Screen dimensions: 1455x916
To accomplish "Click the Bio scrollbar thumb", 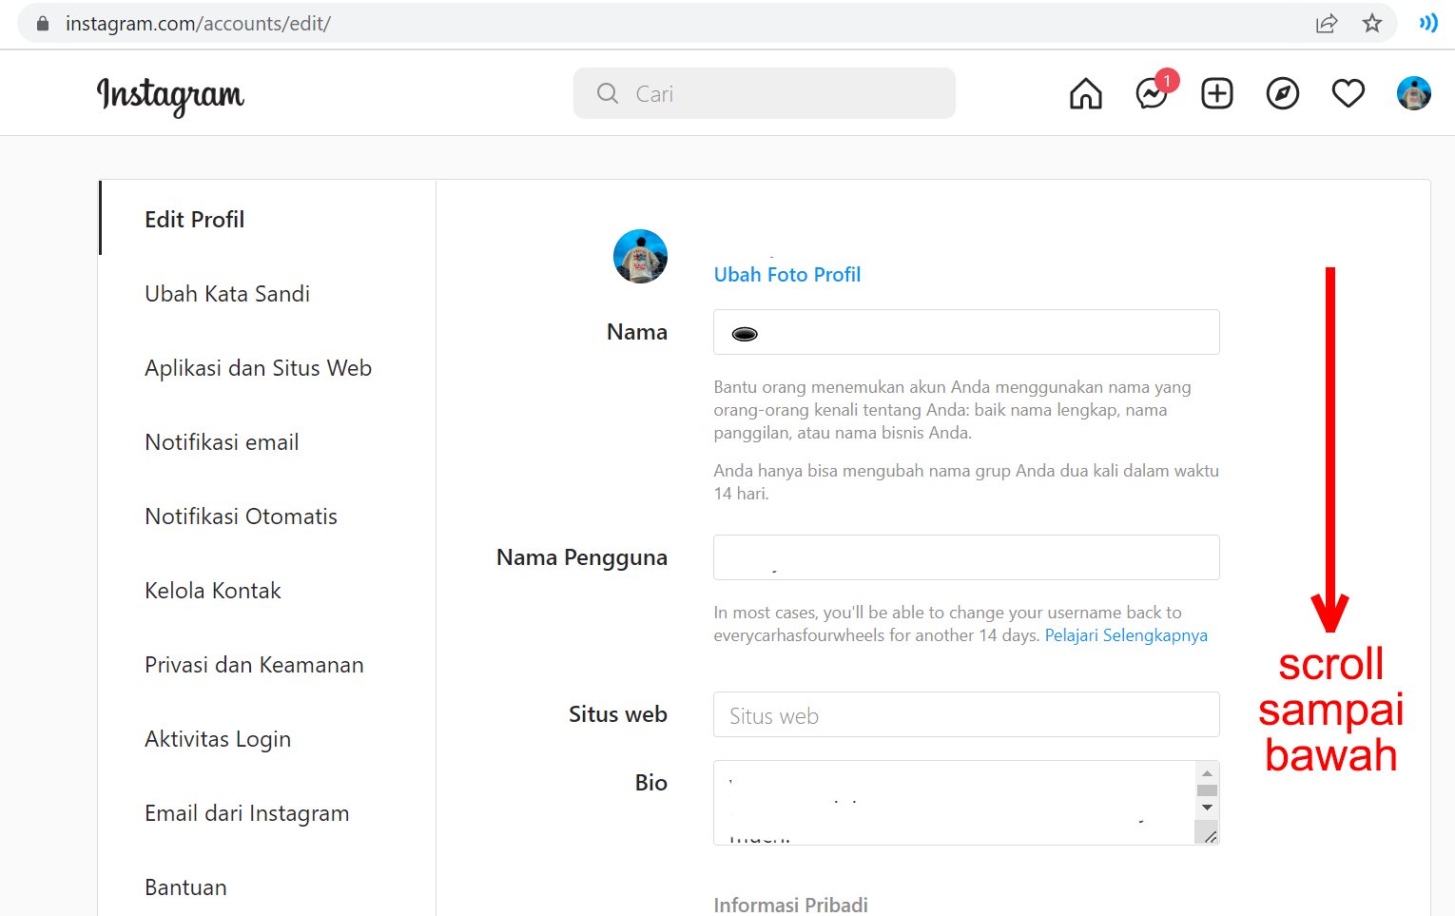I will (x=1207, y=790).
